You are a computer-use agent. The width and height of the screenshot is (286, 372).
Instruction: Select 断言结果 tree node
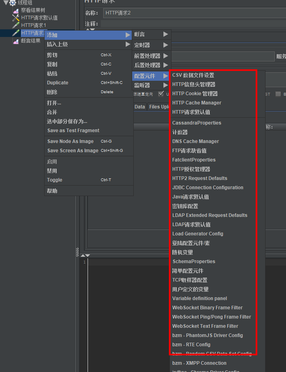(x=31, y=41)
